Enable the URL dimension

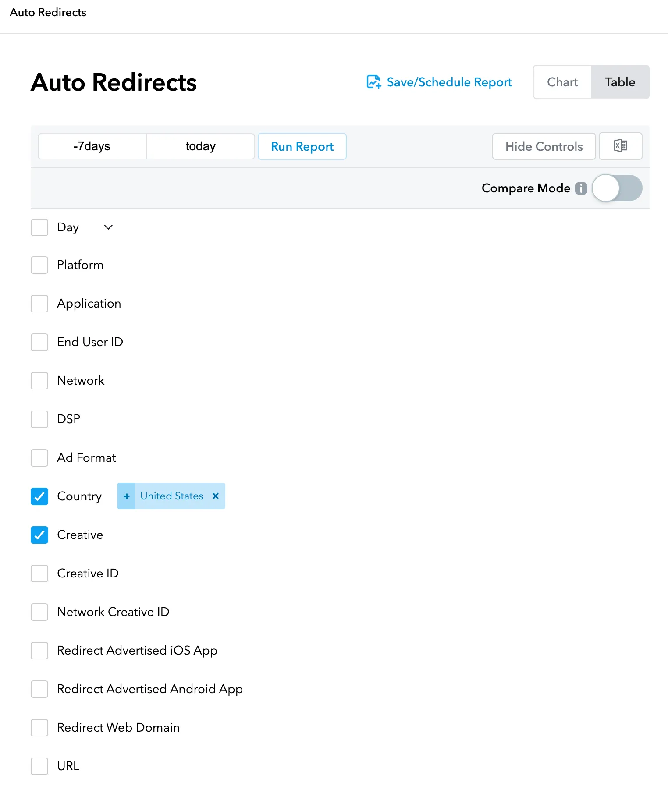[39, 766]
